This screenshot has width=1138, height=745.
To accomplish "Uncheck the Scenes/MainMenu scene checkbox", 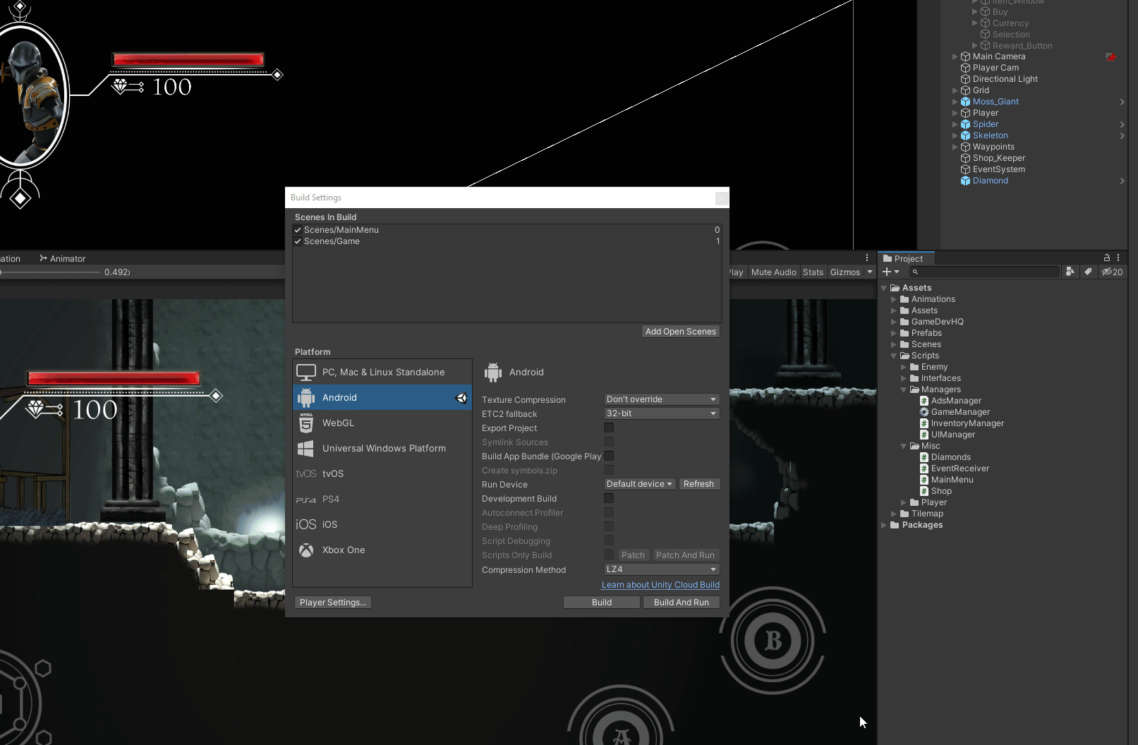I will (298, 230).
